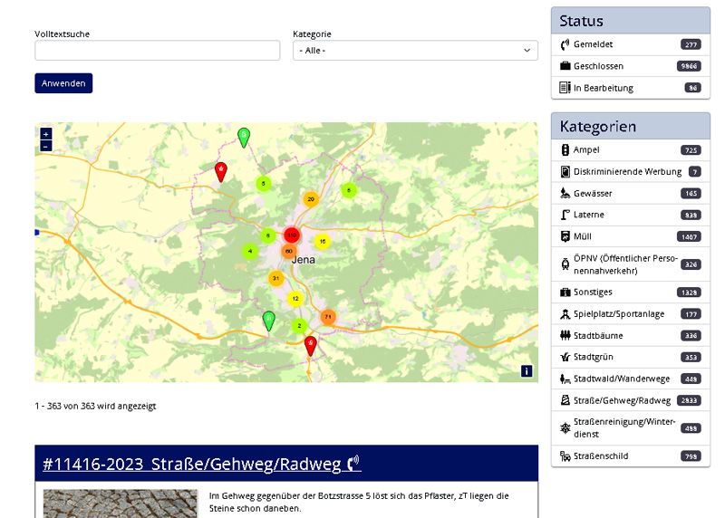Open the Spielplatz/Sportanlage swing icon

pyautogui.click(x=565, y=314)
